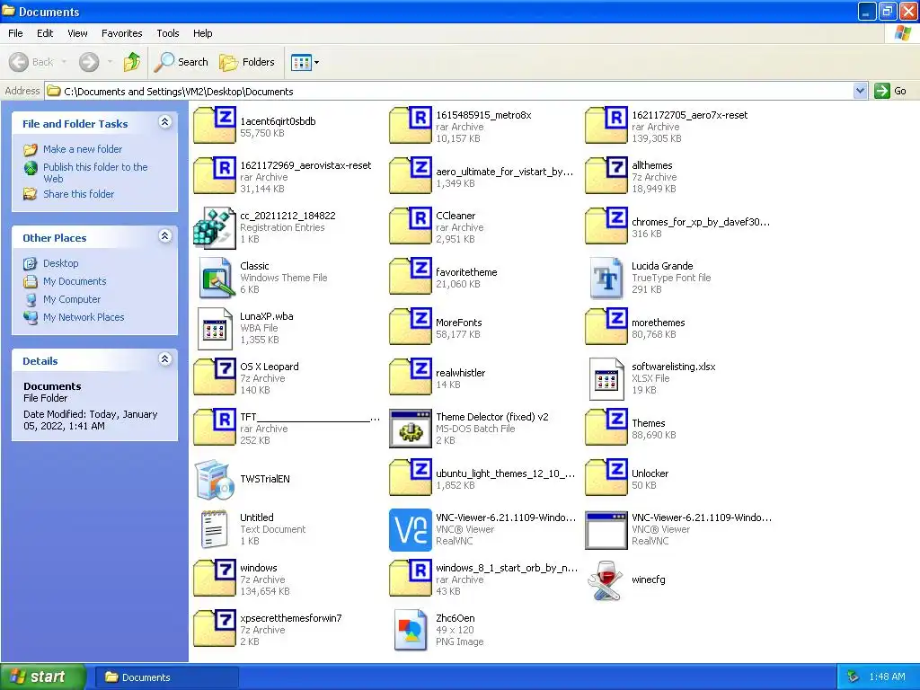Click Make a new folder link
Image resolution: width=920 pixels, height=690 pixels.
click(82, 149)
